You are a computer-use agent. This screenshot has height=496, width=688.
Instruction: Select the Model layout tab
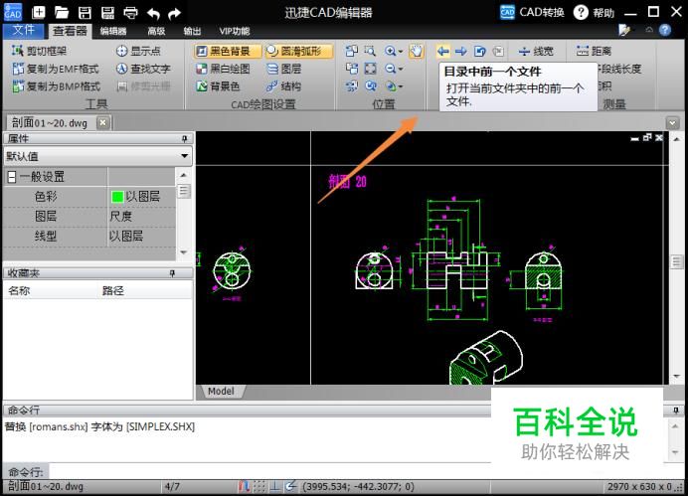221,392
